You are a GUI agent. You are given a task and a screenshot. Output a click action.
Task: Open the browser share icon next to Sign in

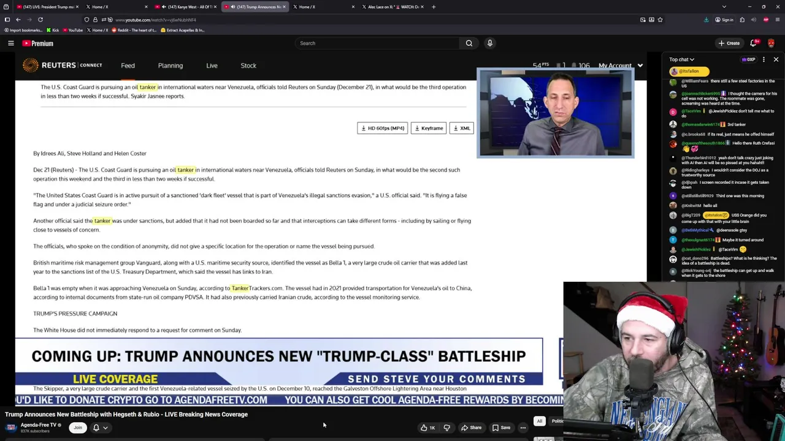click(742, 20)
